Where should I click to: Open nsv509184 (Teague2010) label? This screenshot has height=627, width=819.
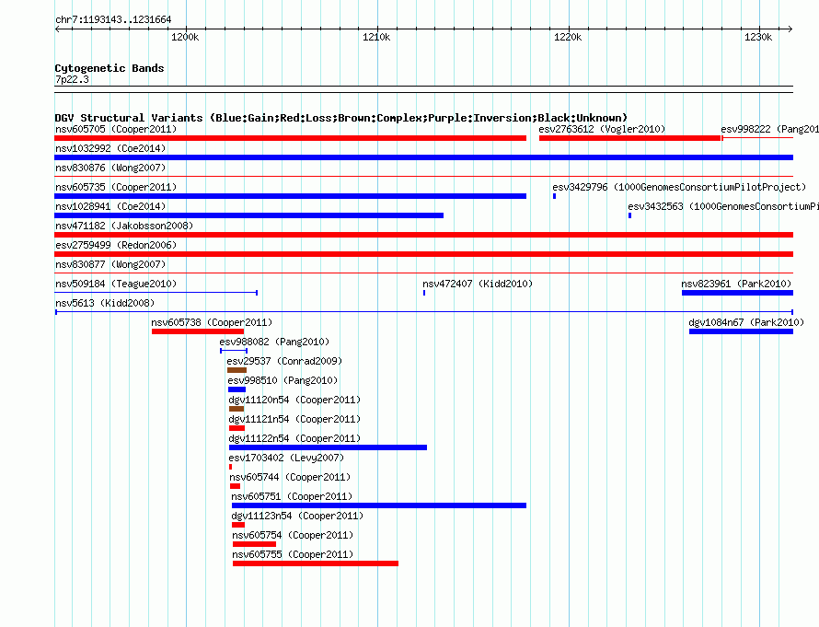116,284
